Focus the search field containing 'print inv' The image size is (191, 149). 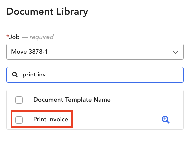(x=95, y=75)
